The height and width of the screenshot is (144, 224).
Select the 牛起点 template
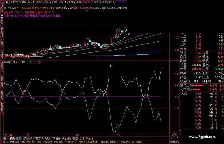(x=89, y=138)
